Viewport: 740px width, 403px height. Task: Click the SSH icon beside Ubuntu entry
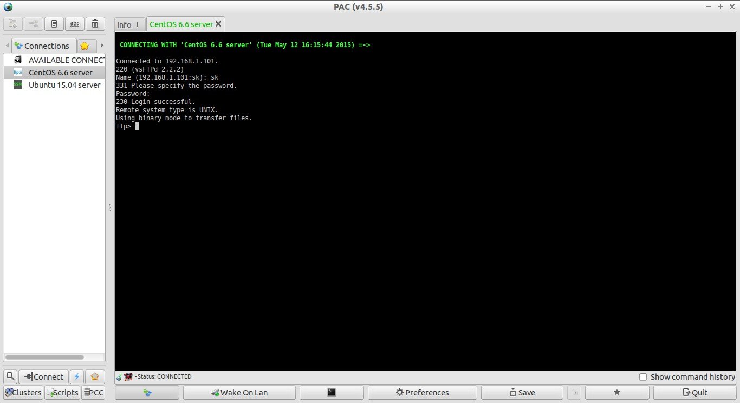18,84
